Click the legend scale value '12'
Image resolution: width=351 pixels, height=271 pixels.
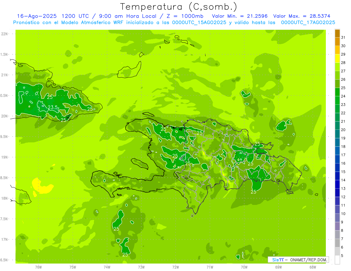coord(343,197)
